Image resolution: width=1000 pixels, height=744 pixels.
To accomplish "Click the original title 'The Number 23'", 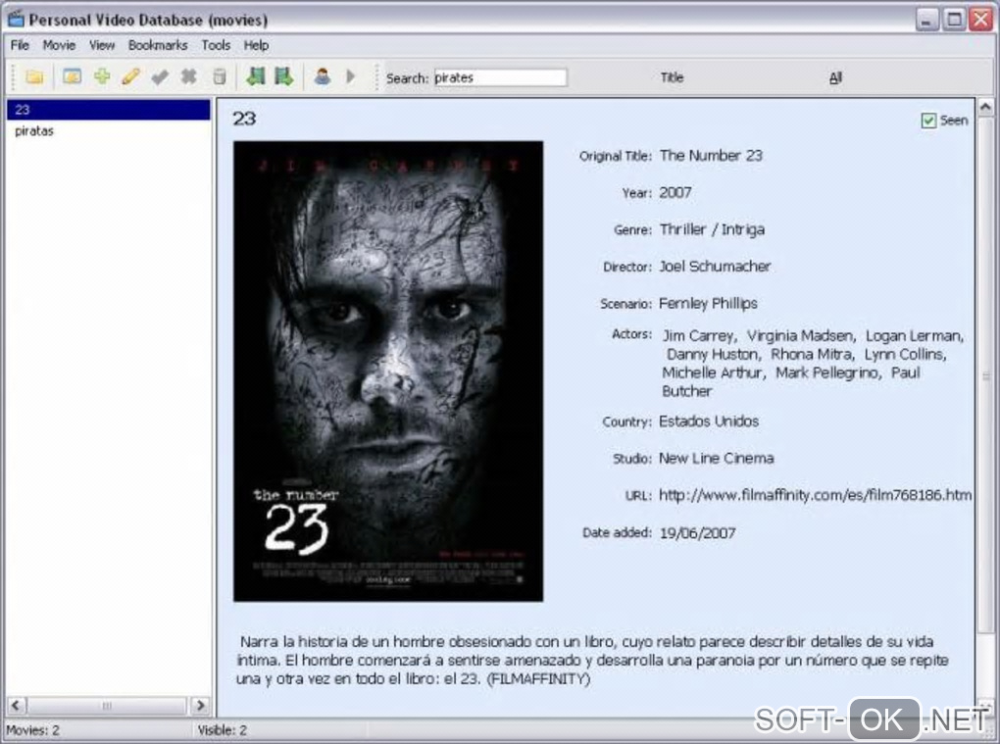I will 711,156.
